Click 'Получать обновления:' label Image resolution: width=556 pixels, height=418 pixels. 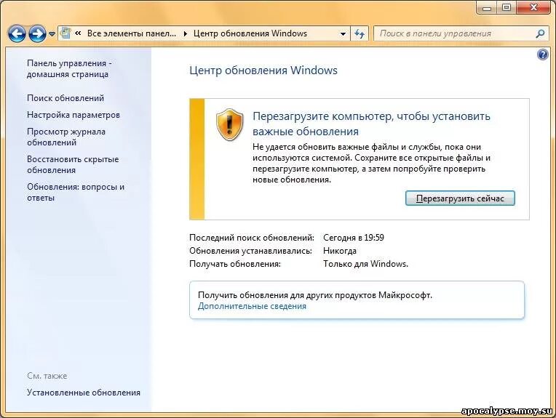(x=235, y=264)
